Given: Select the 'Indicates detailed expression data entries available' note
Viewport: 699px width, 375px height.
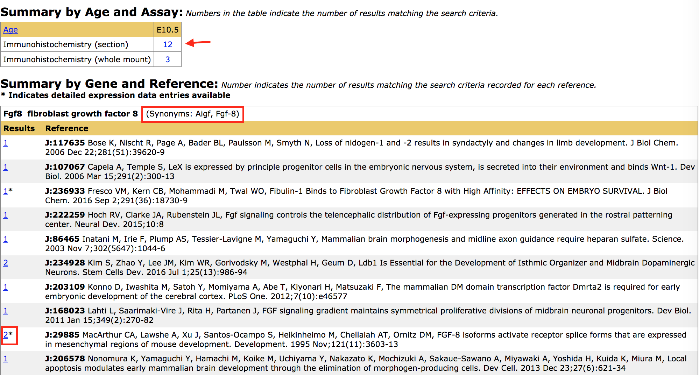Looking at the screenshot, I should coord(119,95).
